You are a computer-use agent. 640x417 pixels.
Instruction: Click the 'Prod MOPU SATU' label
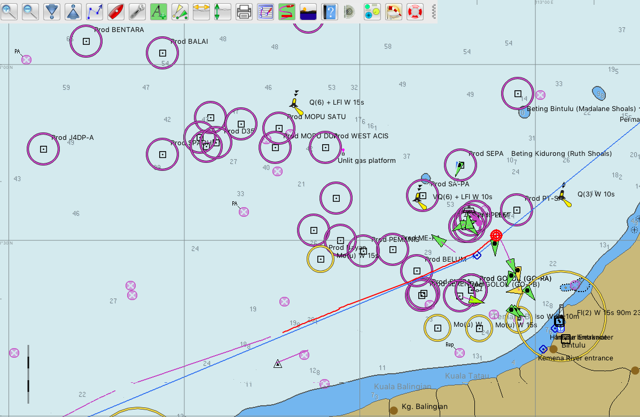316,117
